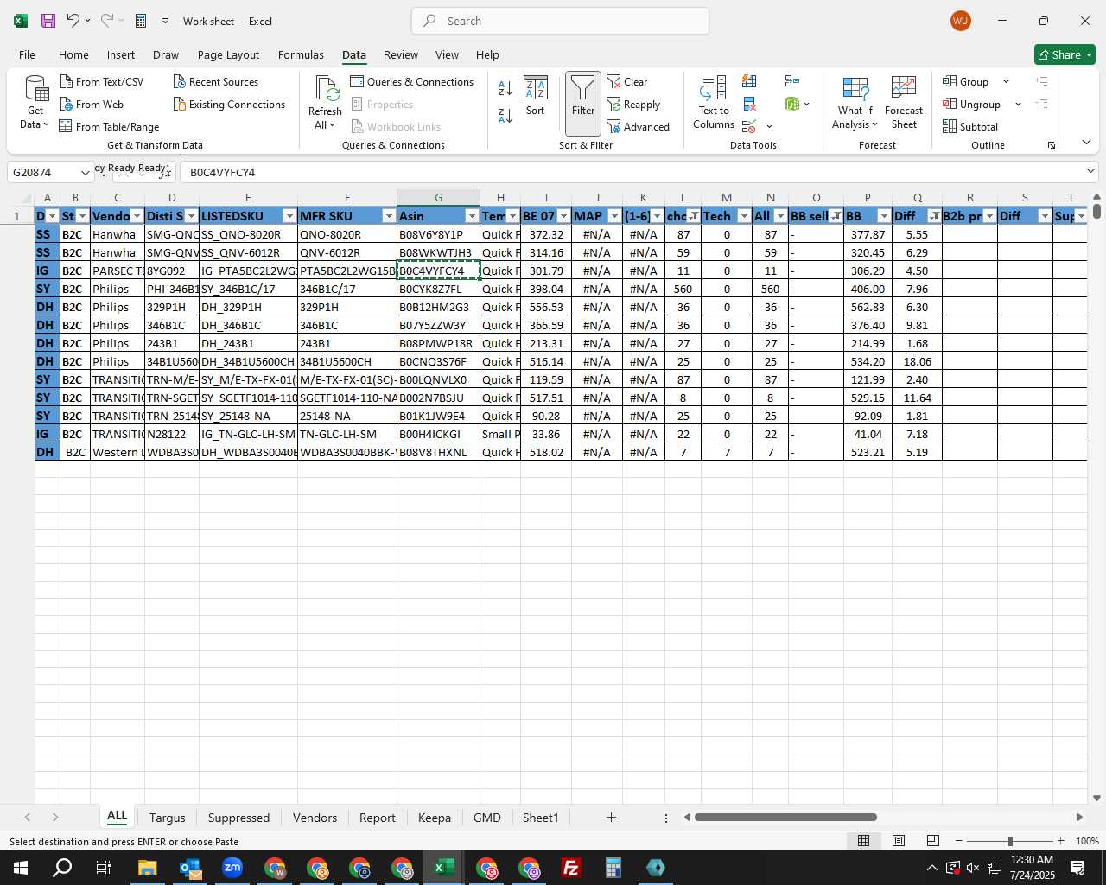Sort Z to A descending
This screenshot has height=885, width=1106.
pos(505,115)
